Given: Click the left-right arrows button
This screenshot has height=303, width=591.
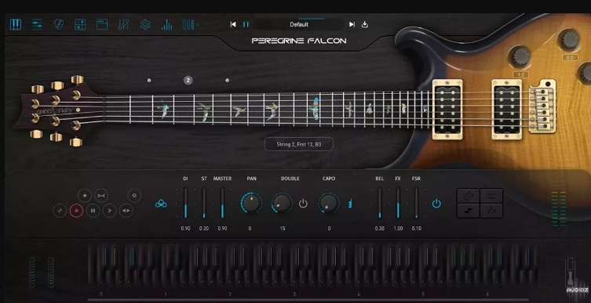Looking at the screenshot, I should [126, 211].
